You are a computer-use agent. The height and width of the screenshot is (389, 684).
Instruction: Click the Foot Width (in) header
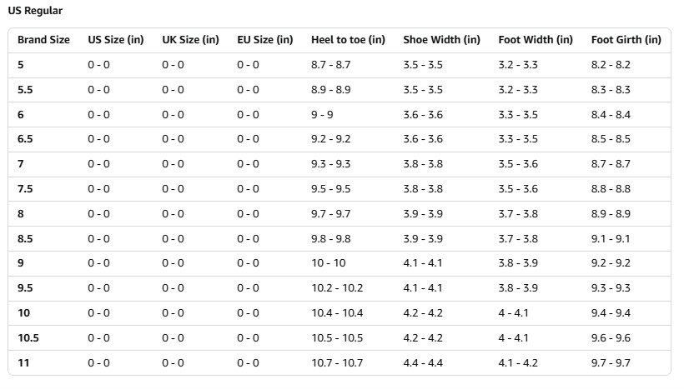(536, 40)
